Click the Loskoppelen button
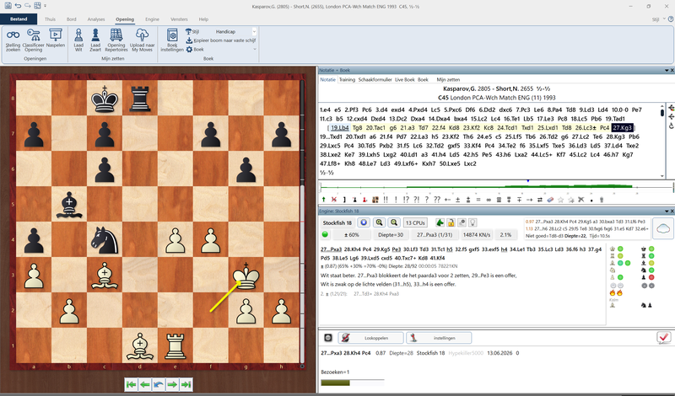 click(371, 338)
